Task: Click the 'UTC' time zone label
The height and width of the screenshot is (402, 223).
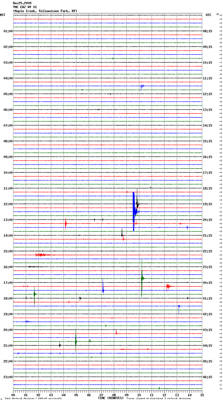Action: click(x=209, y=15)
